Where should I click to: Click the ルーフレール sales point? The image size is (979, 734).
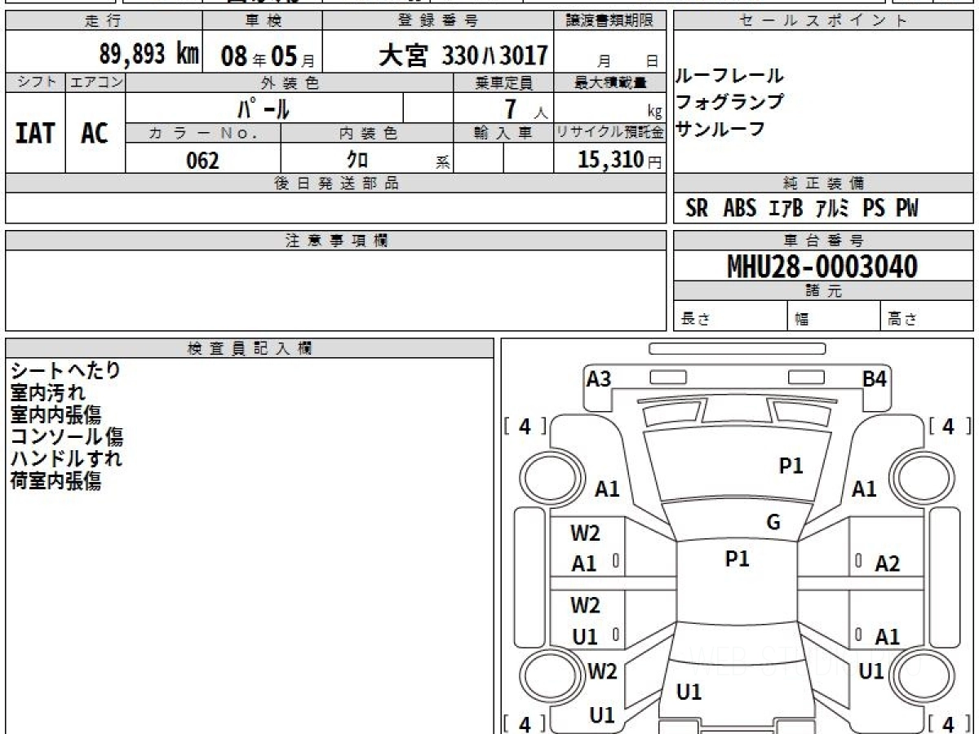click(729, 76)
